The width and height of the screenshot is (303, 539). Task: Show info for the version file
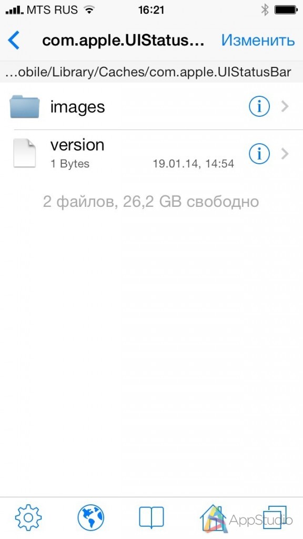click(x=259, y=154)
